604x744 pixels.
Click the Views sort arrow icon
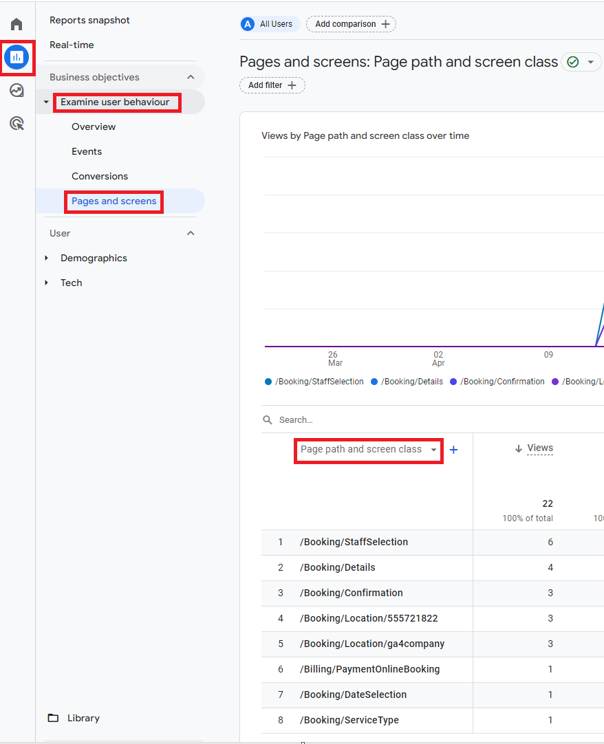(x=519, y=448)
